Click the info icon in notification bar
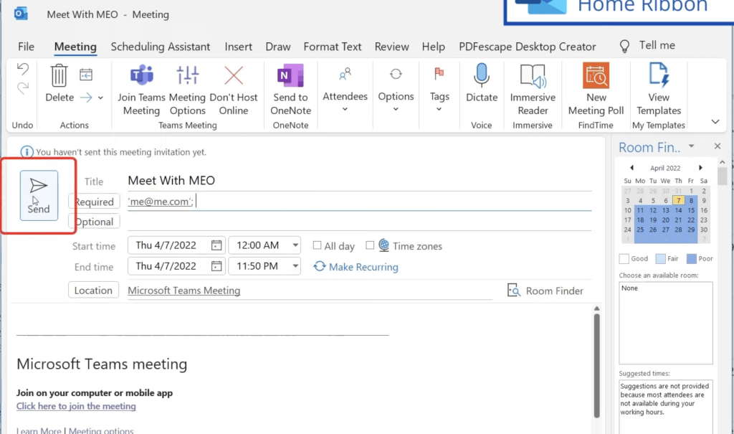734x434 pixels. (x=27, y=152)
